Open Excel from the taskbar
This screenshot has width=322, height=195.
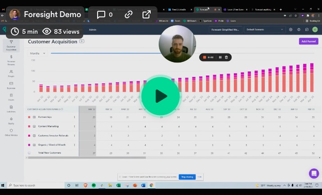118,185
